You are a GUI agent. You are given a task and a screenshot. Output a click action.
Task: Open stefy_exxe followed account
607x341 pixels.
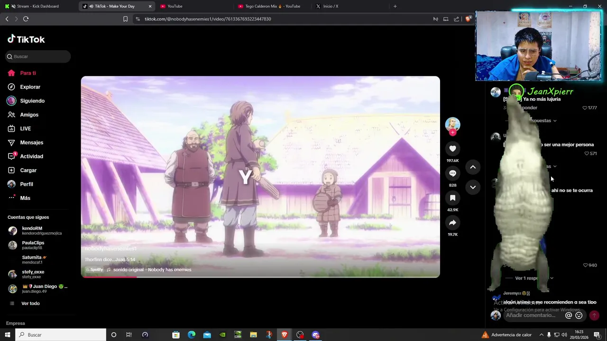click(x=37, y=274)
